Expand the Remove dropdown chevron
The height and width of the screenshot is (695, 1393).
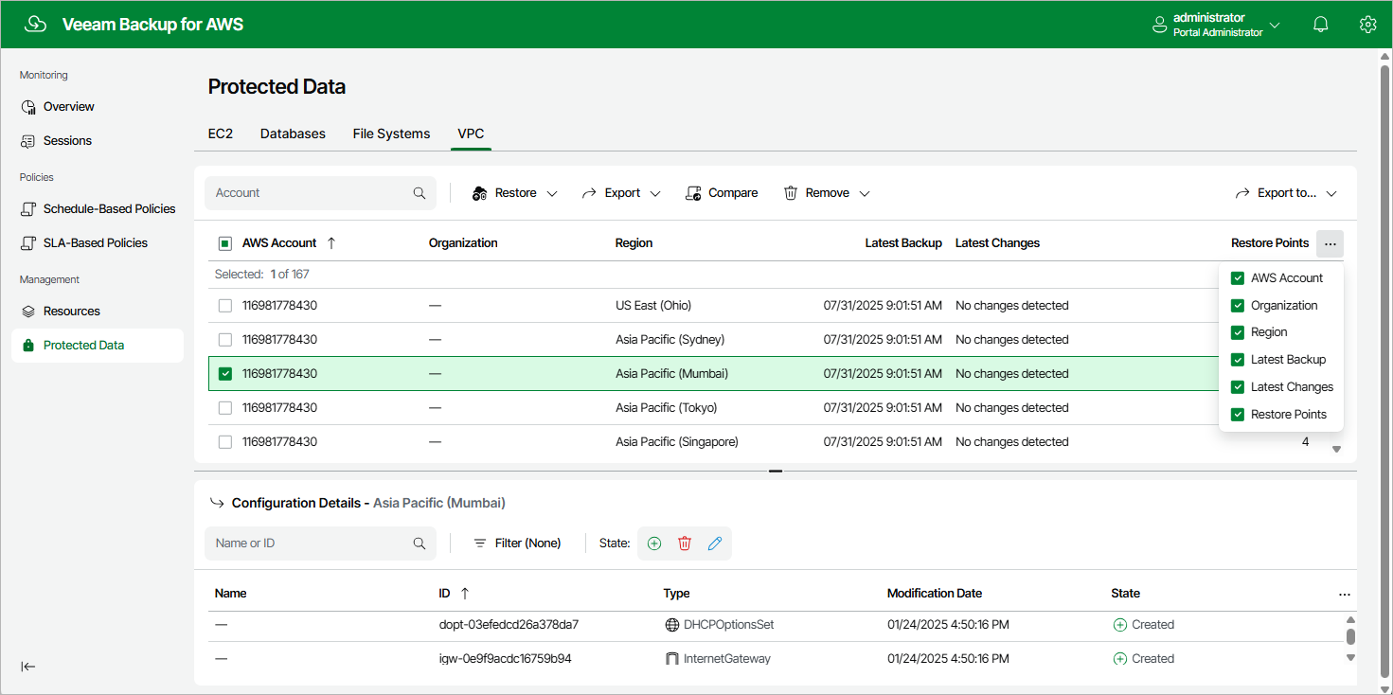865,194
